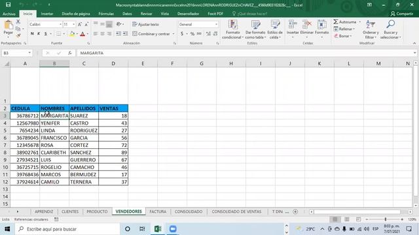This screenshot has height=235, width=419.
Task: Align text to top
Action: (x=96, y=24)
